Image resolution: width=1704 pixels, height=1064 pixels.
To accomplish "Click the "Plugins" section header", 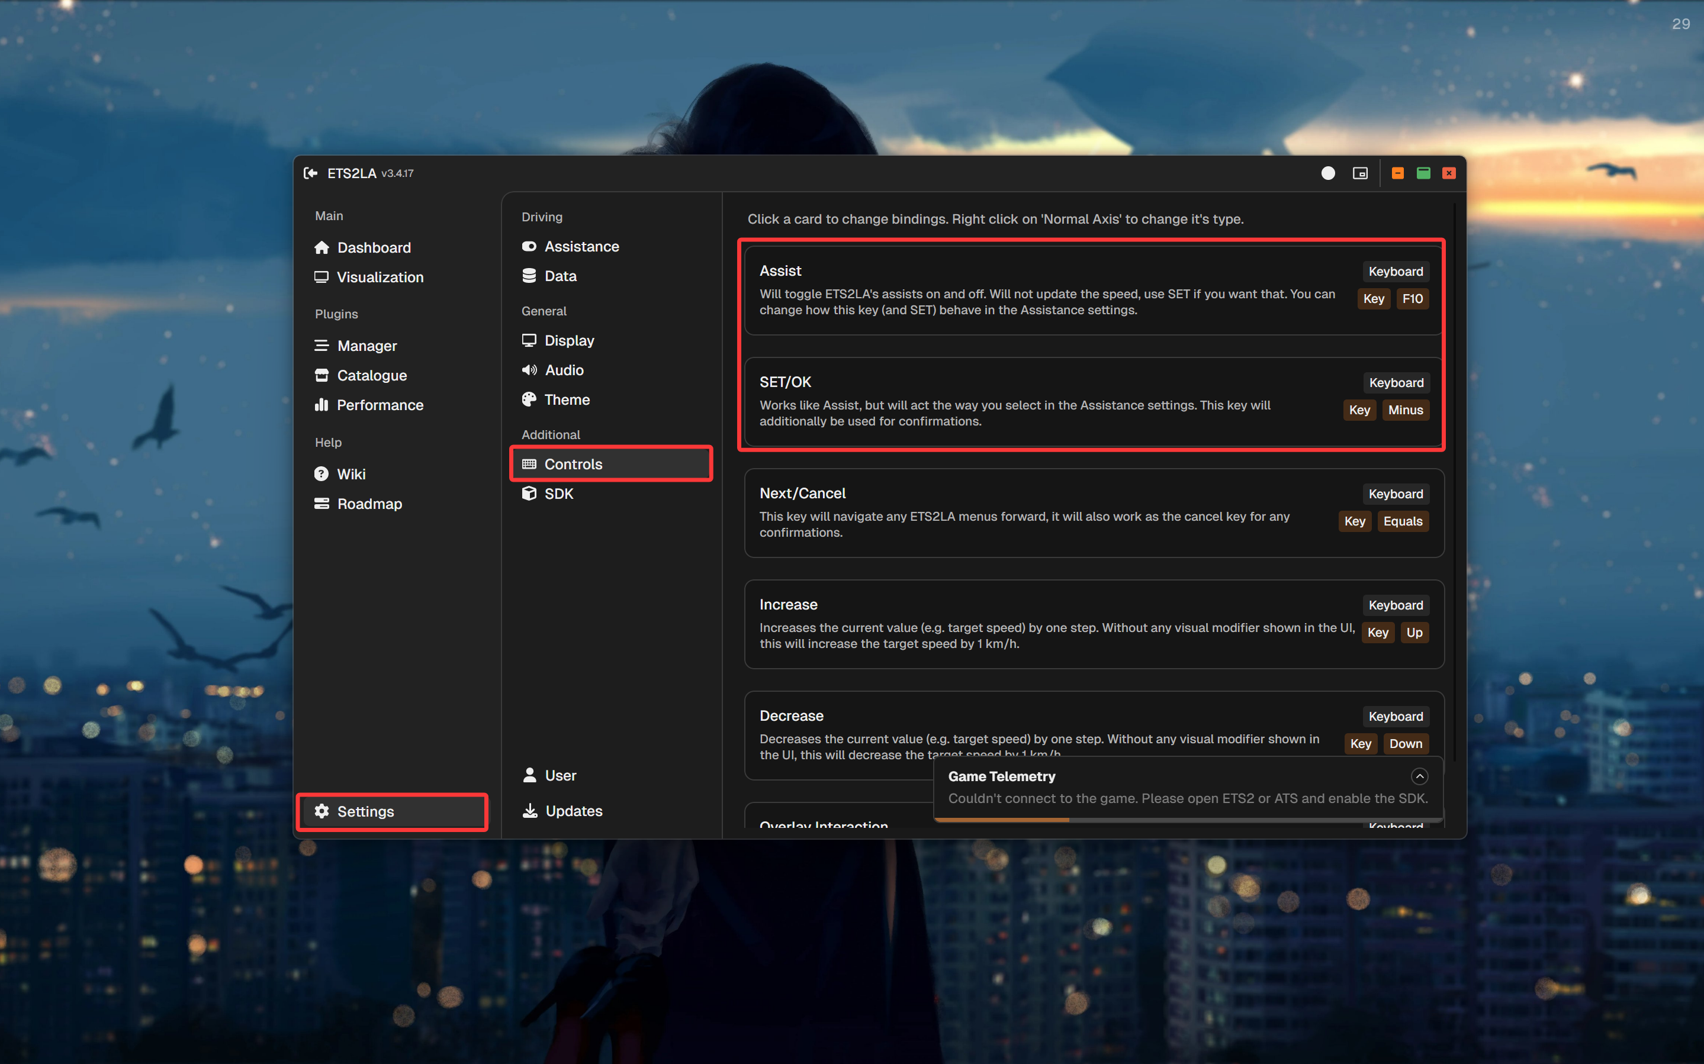I will [336, 314].
